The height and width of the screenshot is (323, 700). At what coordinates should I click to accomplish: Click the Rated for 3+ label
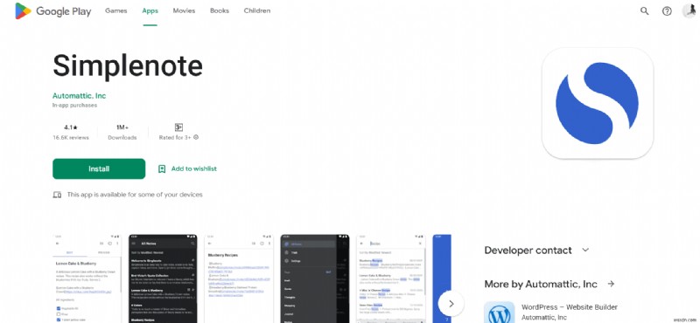click(x=175, y=138)
